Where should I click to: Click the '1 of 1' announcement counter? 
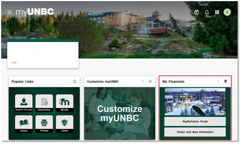[14, 63]
